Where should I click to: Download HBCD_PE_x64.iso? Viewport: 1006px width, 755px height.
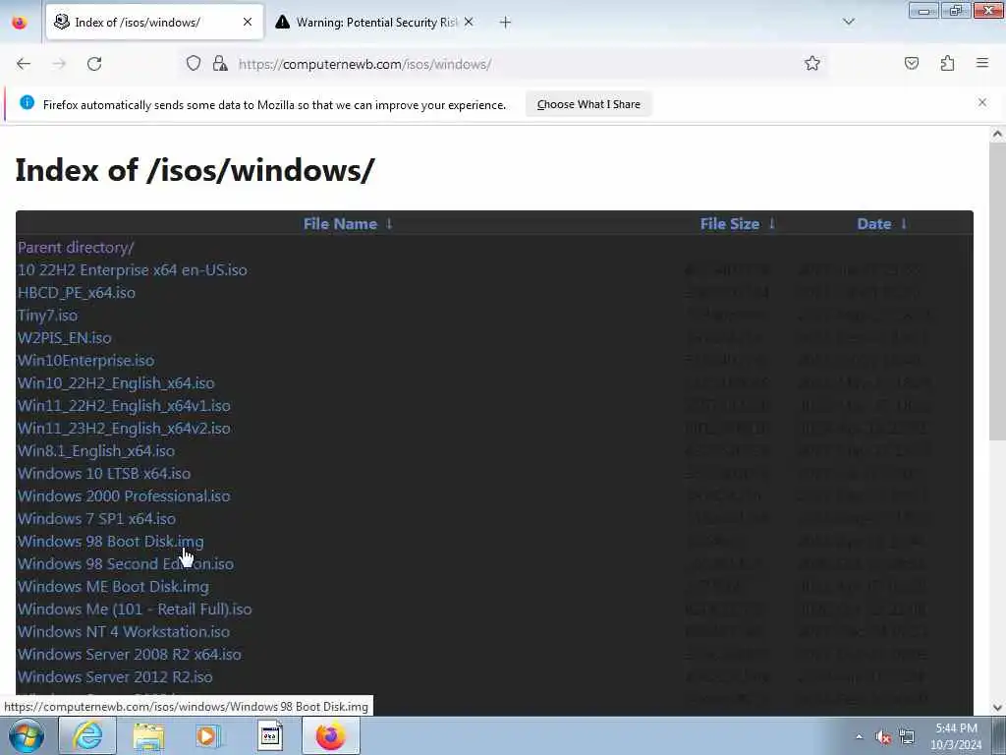click(77, 293)
